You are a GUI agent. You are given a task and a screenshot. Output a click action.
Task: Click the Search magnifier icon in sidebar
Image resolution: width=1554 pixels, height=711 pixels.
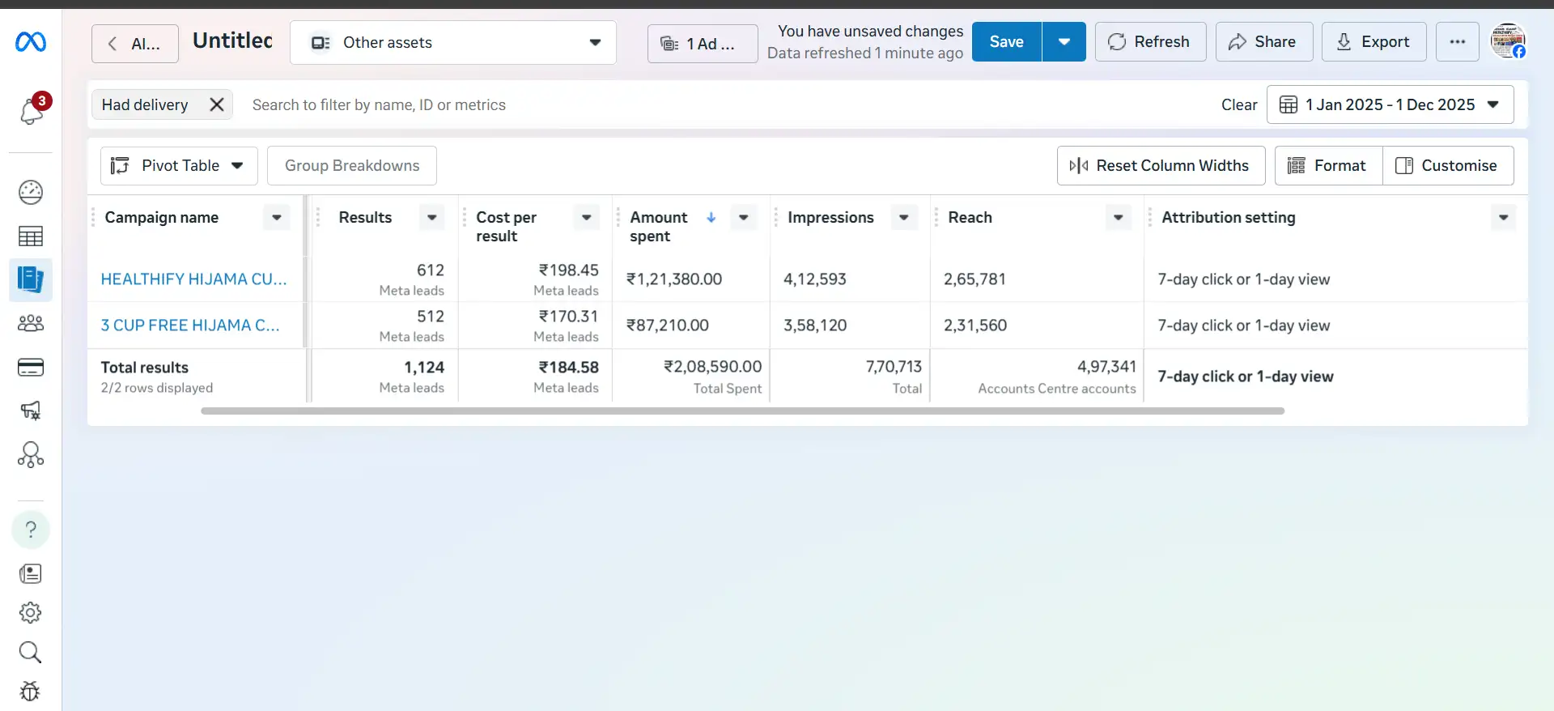[x=31, y=652]
